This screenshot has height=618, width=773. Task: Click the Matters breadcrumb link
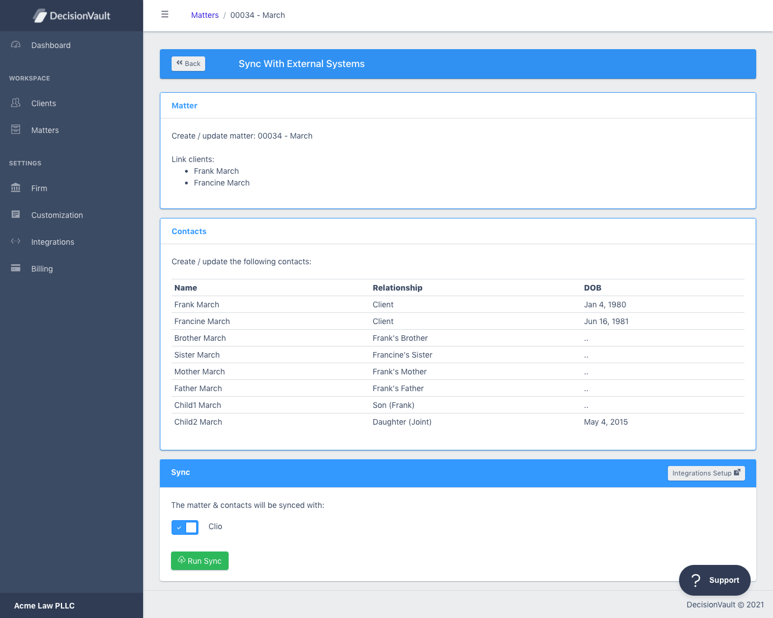click(x=205, y=15)
